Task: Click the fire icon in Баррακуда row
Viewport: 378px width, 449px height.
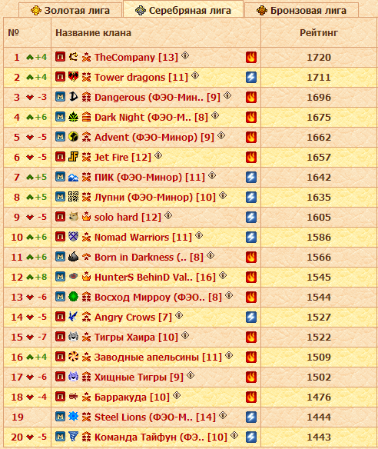Action: (x=251, y=397)
